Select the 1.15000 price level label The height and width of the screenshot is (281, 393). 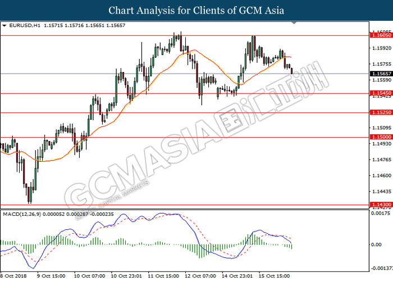pos(381,137)
